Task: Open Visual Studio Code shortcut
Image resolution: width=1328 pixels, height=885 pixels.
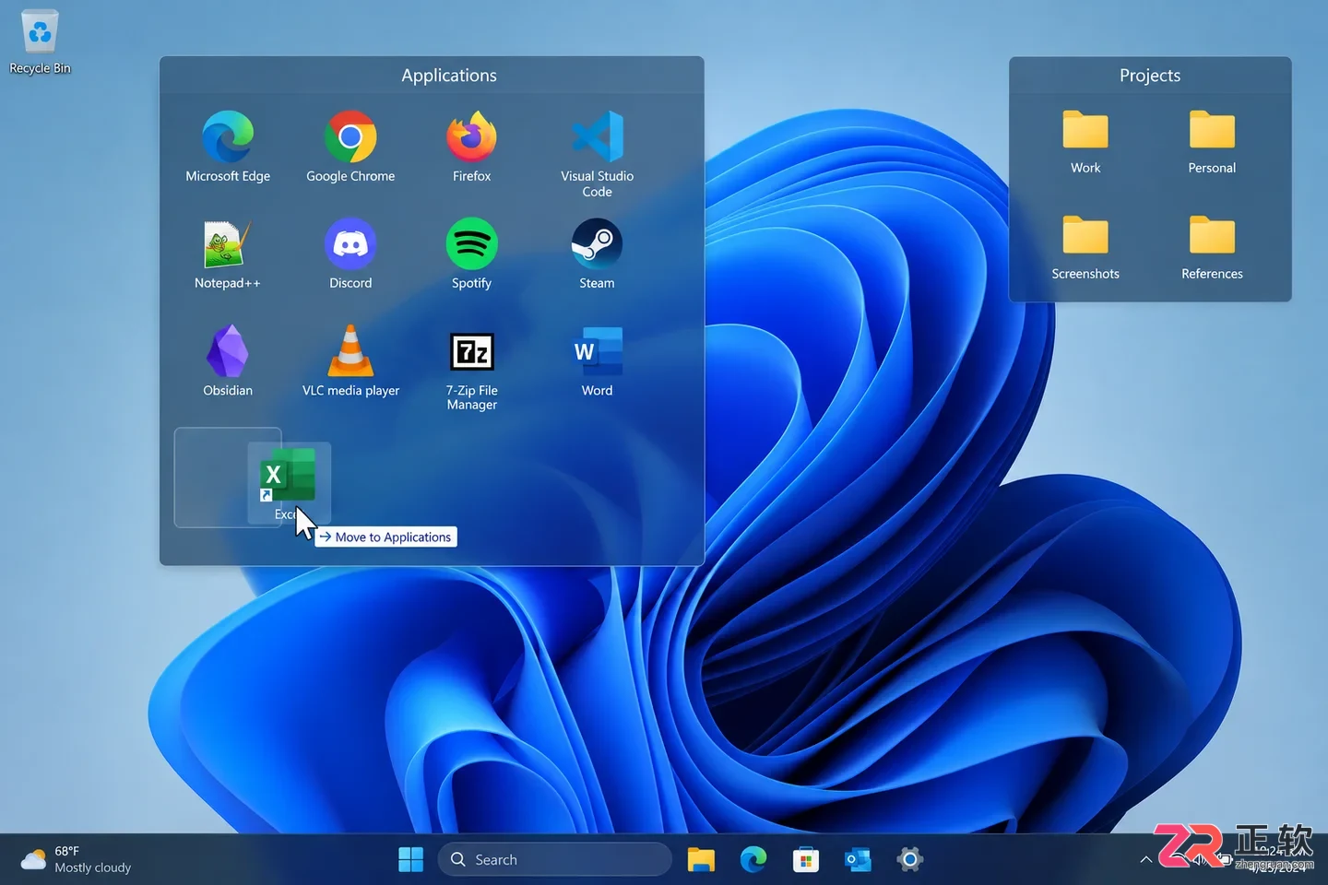Action: tap(597, 137)
